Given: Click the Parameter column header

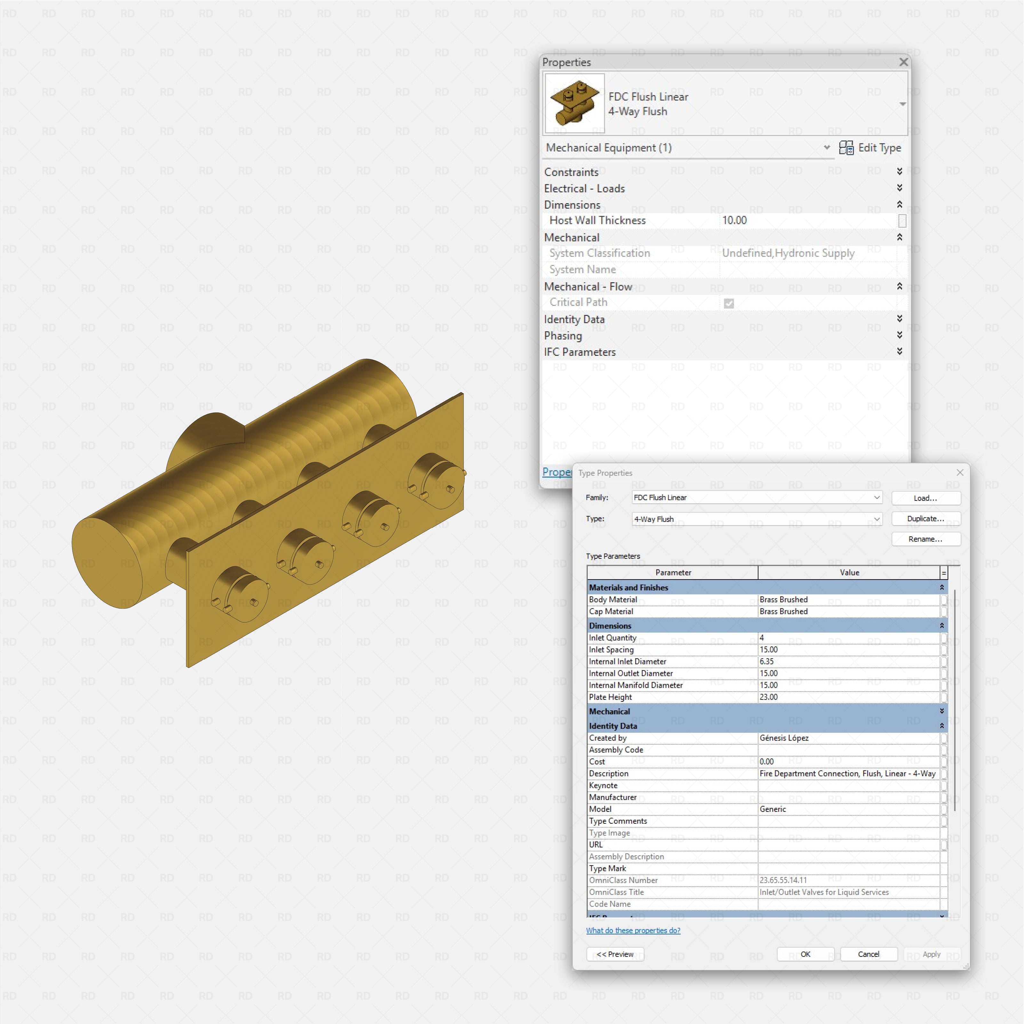Looking at the screenshot, I should coord(673,572).
